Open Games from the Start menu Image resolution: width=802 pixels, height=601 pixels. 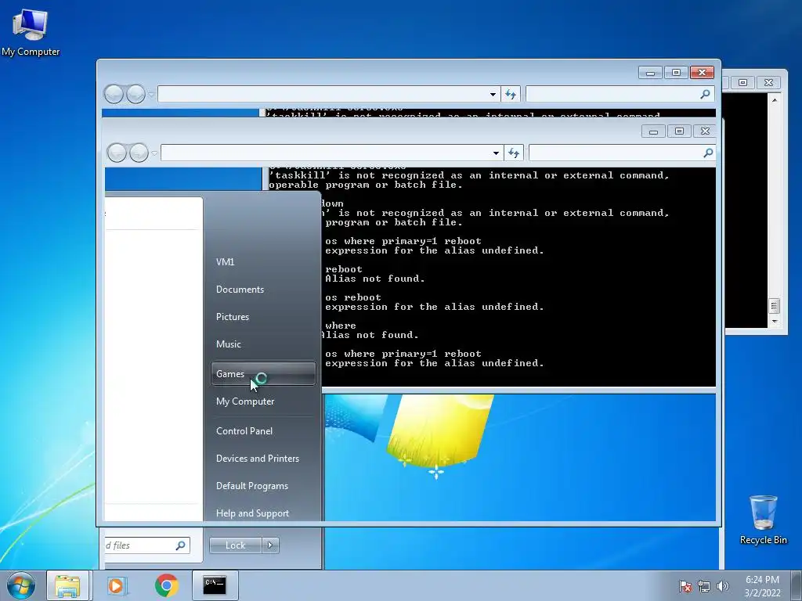[263, 373]
